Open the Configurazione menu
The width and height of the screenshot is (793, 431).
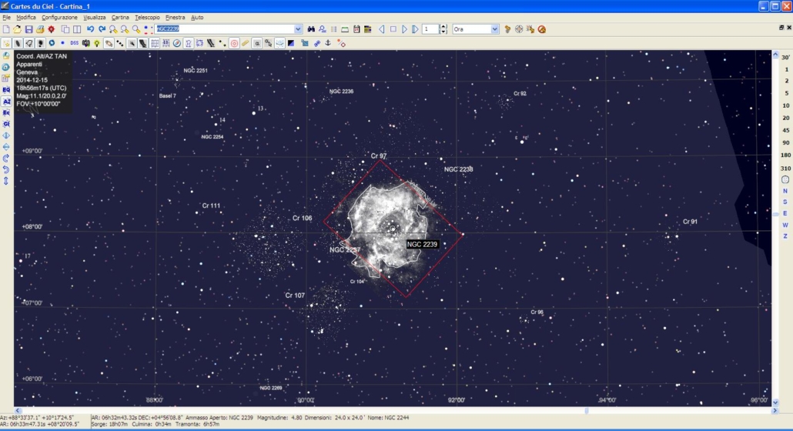(60, 17)
